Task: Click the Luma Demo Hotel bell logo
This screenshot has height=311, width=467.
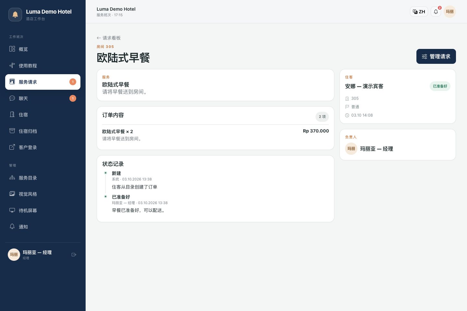Action: [15, 15]
